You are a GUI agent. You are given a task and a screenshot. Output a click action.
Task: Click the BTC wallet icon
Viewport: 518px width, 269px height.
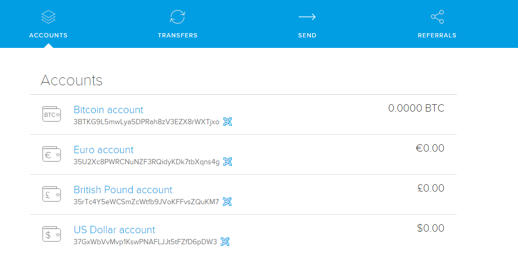coord(52,114)
